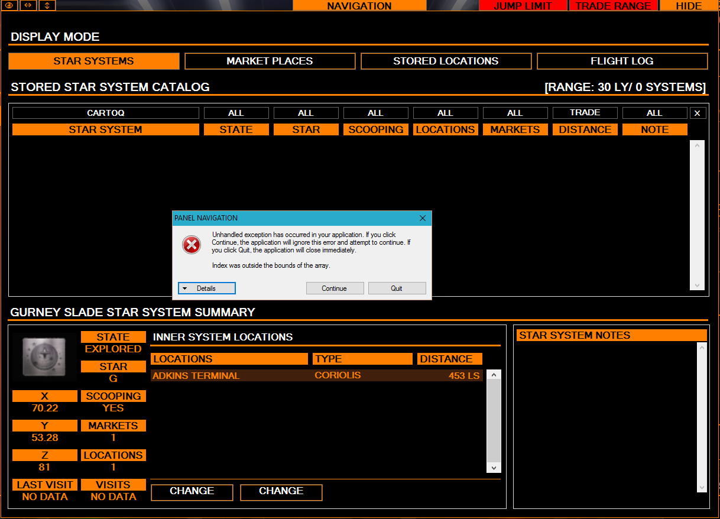
Task: Click the X coordinate value 70.22
Action: pyautogui.click(x=45, y=408)
